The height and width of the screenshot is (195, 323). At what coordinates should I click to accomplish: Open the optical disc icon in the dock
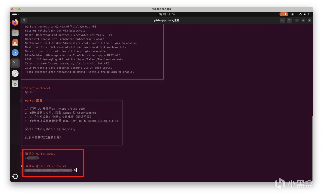[x=15, y=73]
